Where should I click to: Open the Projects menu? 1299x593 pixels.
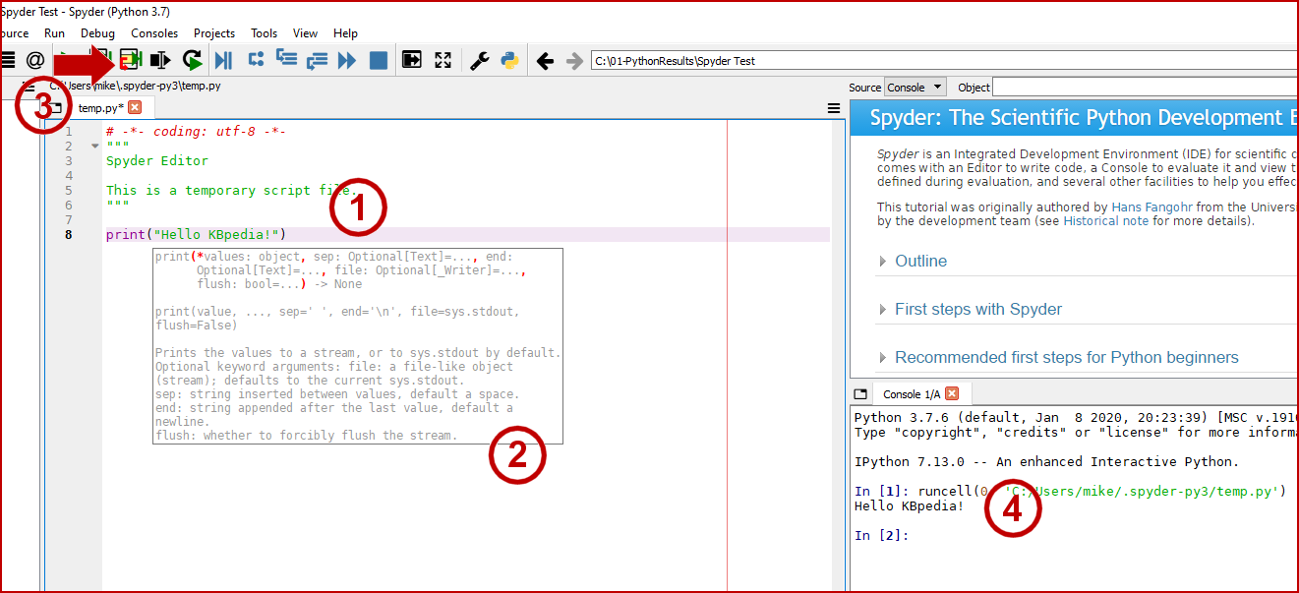214,33
